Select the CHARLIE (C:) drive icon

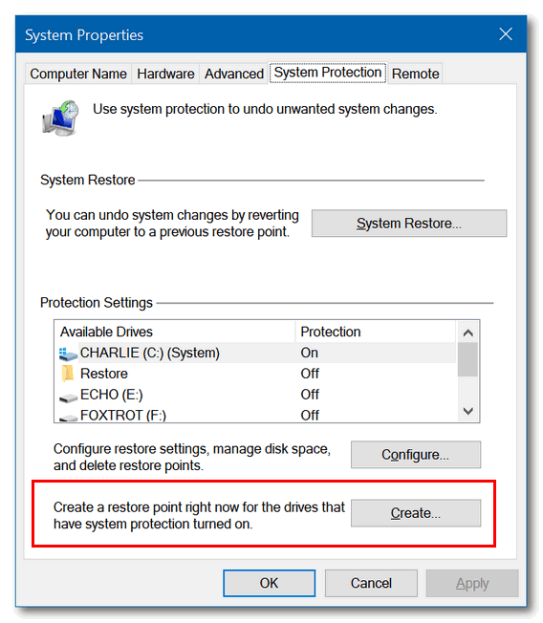[x=68, y=354]
